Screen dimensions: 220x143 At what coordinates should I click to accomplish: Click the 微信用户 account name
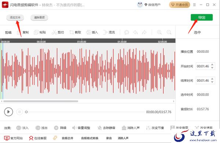pyautogui.click(x=154, y=5)
